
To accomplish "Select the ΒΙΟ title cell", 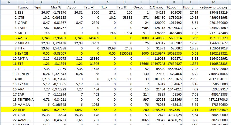I will coord(26,79).
